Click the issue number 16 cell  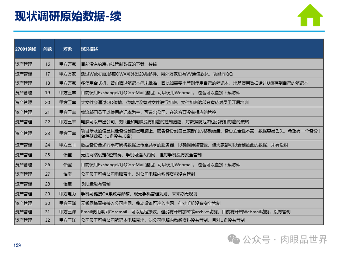click(x=48, y=64)
